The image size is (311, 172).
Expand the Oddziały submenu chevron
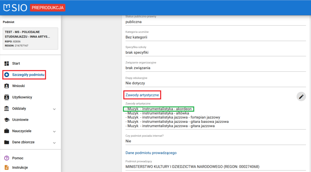point(54,109)
